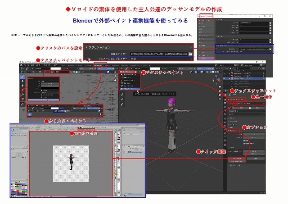
Task: Switch to the Texture Paint workspace tab
Action: pos(98,65)
